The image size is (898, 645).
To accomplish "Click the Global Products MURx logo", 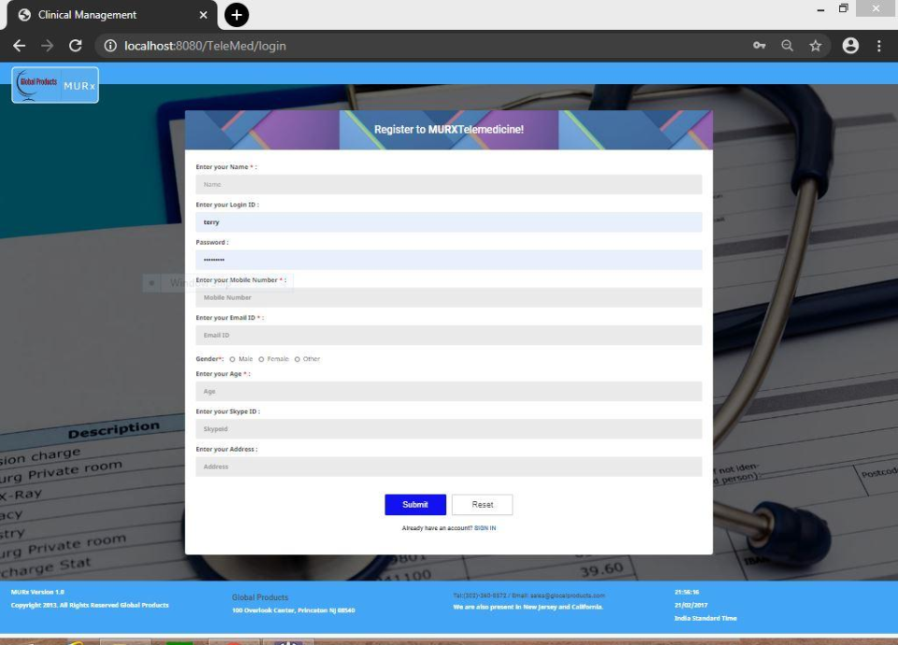I will coord(55,85).
